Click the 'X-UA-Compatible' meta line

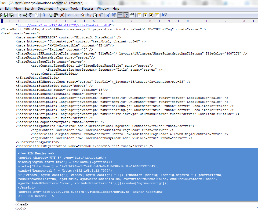click(65, 46)
